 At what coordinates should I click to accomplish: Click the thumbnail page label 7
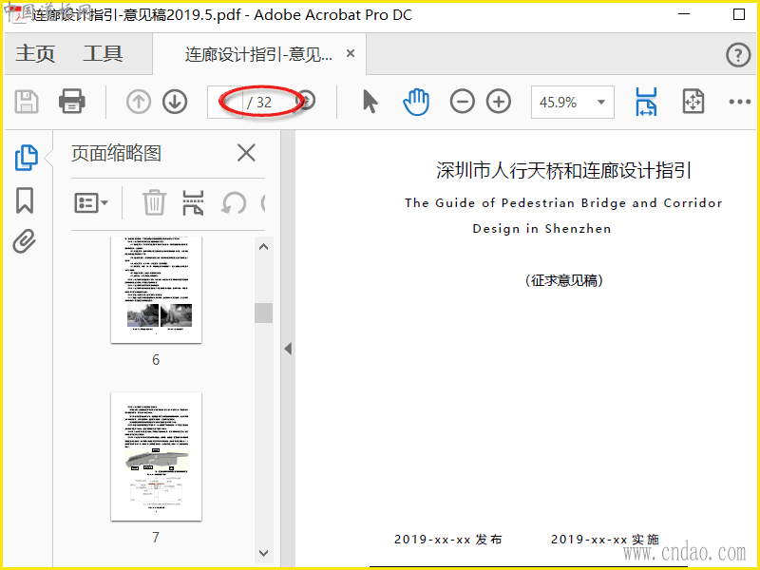[156, 537]
